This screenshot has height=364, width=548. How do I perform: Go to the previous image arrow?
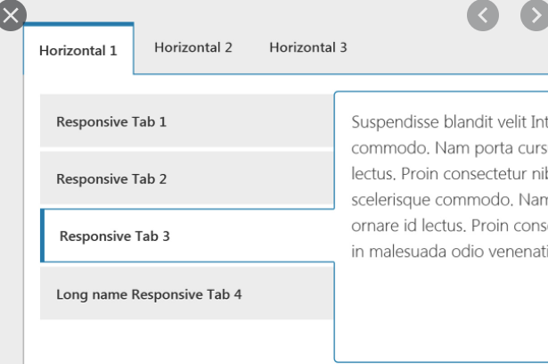click(x=483, y=15)
